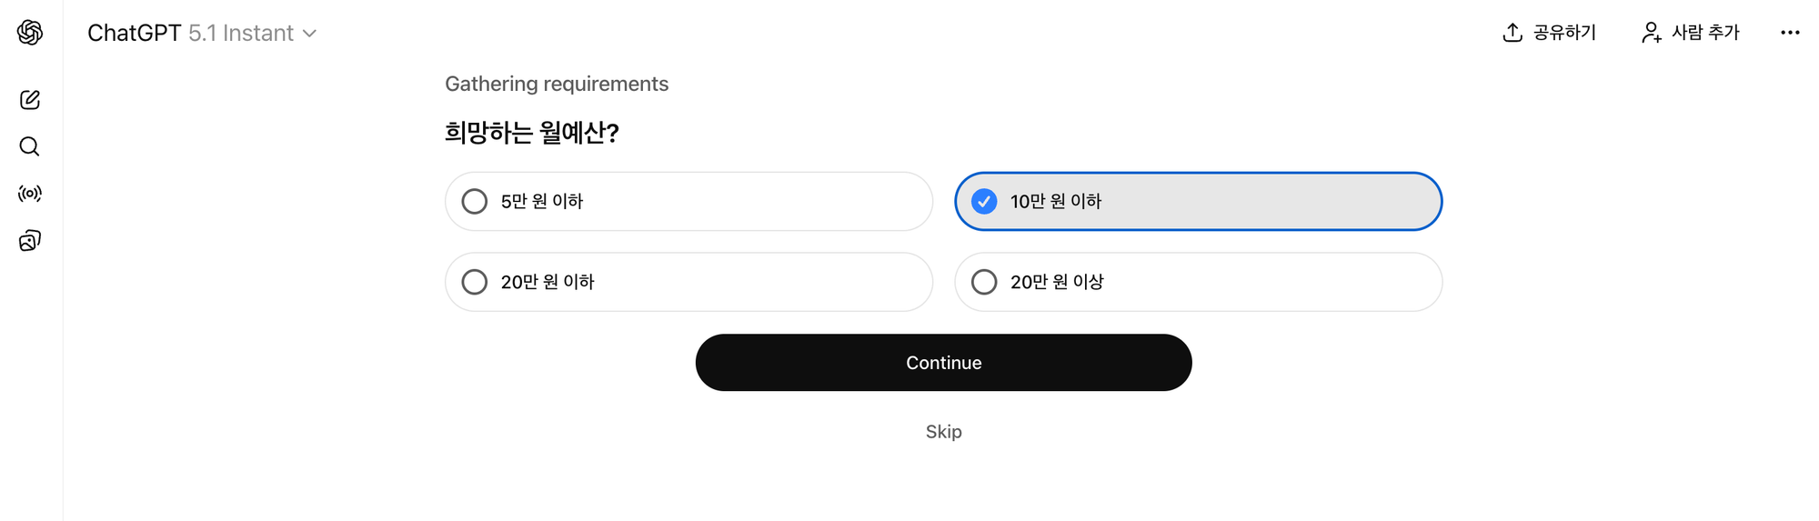
Task: Click the ChatGPT model title text
Action: (x=134, y=33)
